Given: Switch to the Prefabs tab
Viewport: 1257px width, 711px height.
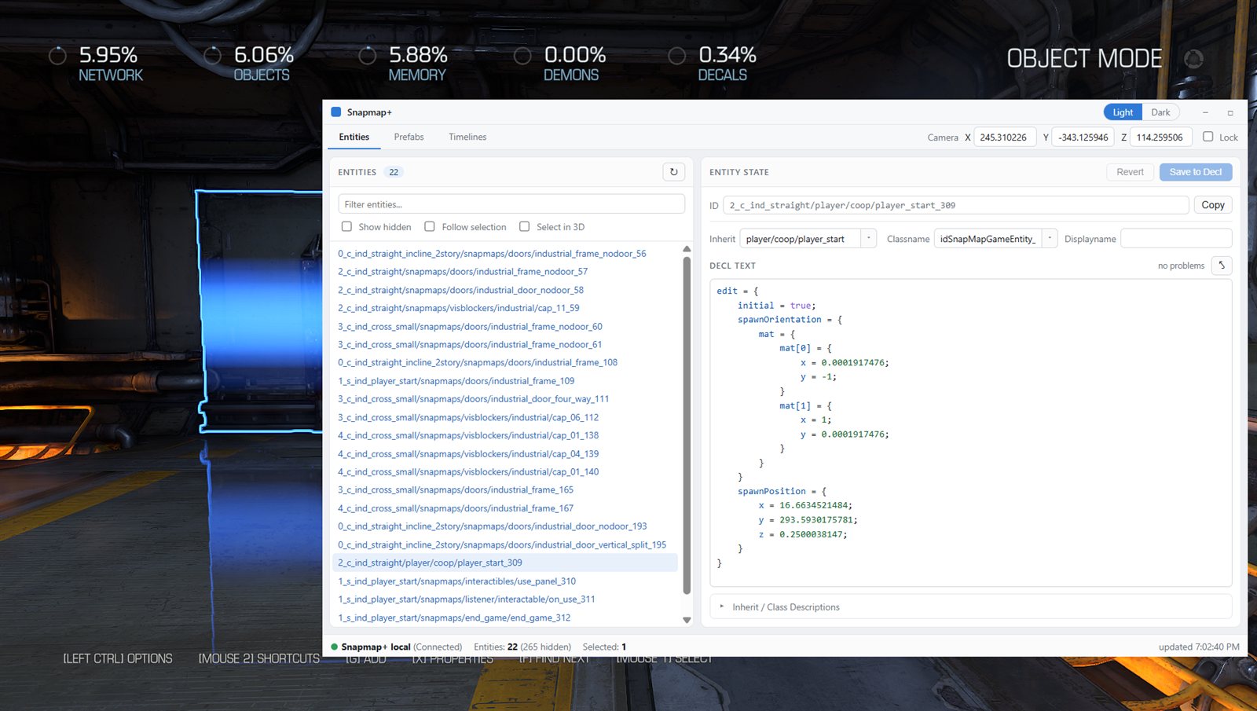Looking at the screenshot, I should point(409,137).
